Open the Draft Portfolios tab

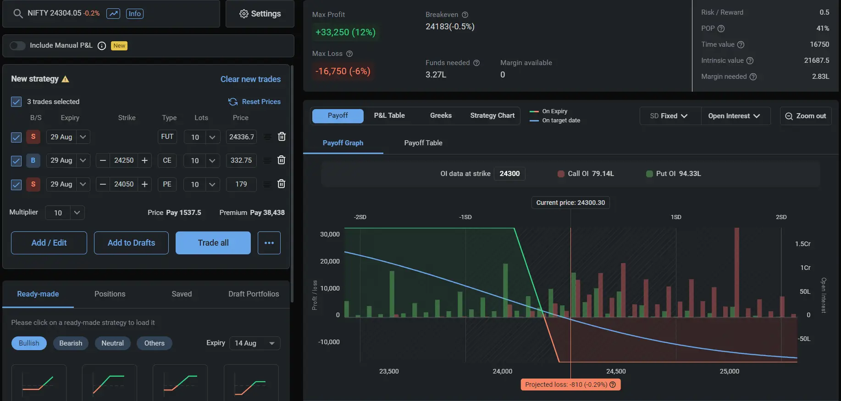click(x=254, y=294)
